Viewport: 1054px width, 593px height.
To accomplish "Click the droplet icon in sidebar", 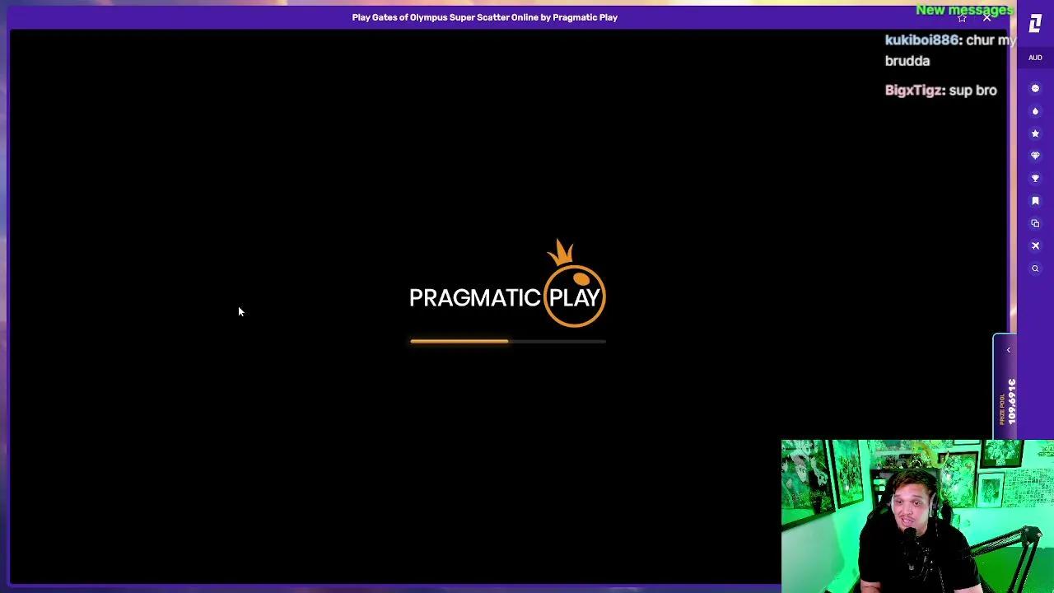I will [1035, 111].
